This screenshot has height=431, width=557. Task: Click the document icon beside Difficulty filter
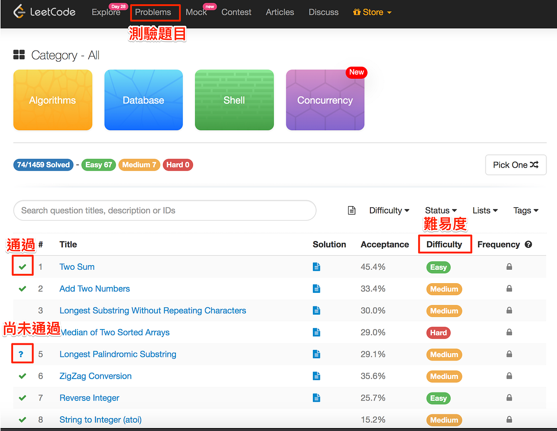[352, 210]
